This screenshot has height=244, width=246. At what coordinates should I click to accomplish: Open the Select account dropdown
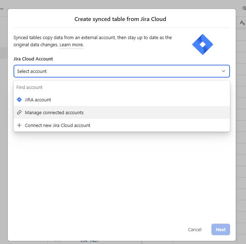[122, 71]
